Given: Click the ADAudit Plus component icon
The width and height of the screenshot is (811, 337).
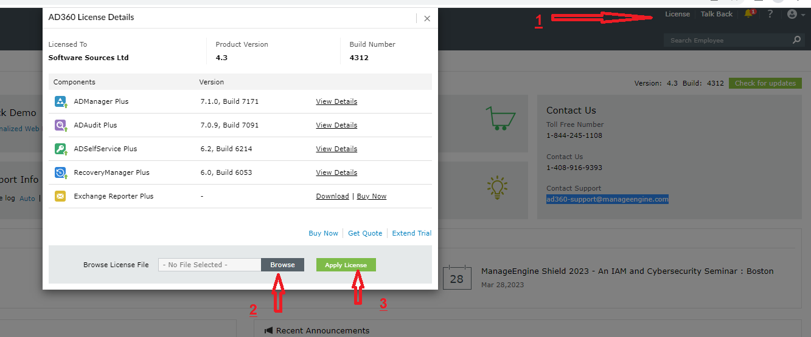Looking at the screenshot, I should (60, 126).
